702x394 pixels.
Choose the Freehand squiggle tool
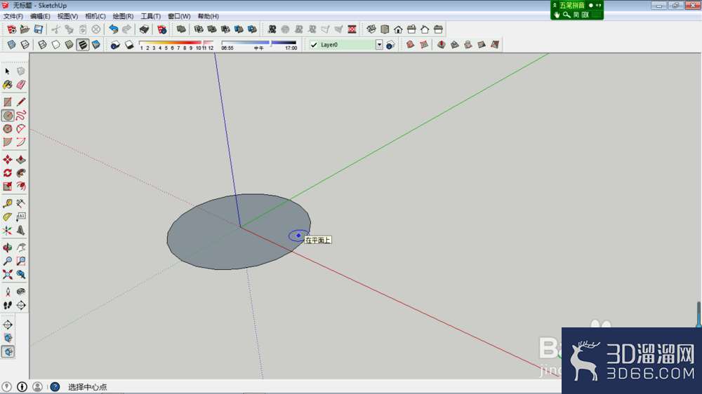[x=21, y=116]
